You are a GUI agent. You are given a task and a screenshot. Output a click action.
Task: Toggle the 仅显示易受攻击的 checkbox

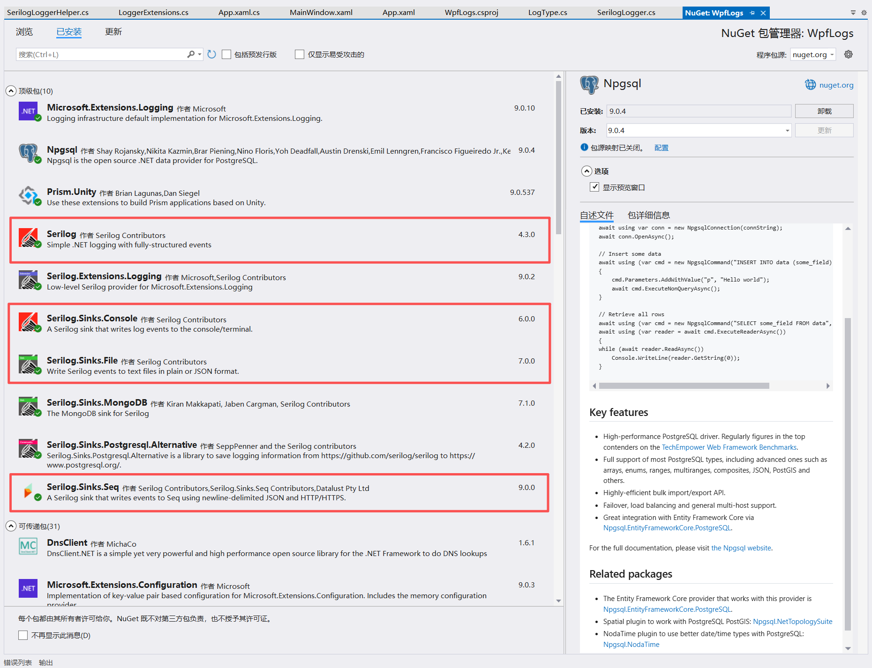click(300, 54)
